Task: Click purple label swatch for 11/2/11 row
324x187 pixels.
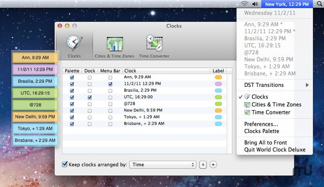Action: [218, 84]
